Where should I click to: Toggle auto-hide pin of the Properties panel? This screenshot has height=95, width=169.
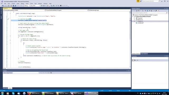(x=166, y=56)
